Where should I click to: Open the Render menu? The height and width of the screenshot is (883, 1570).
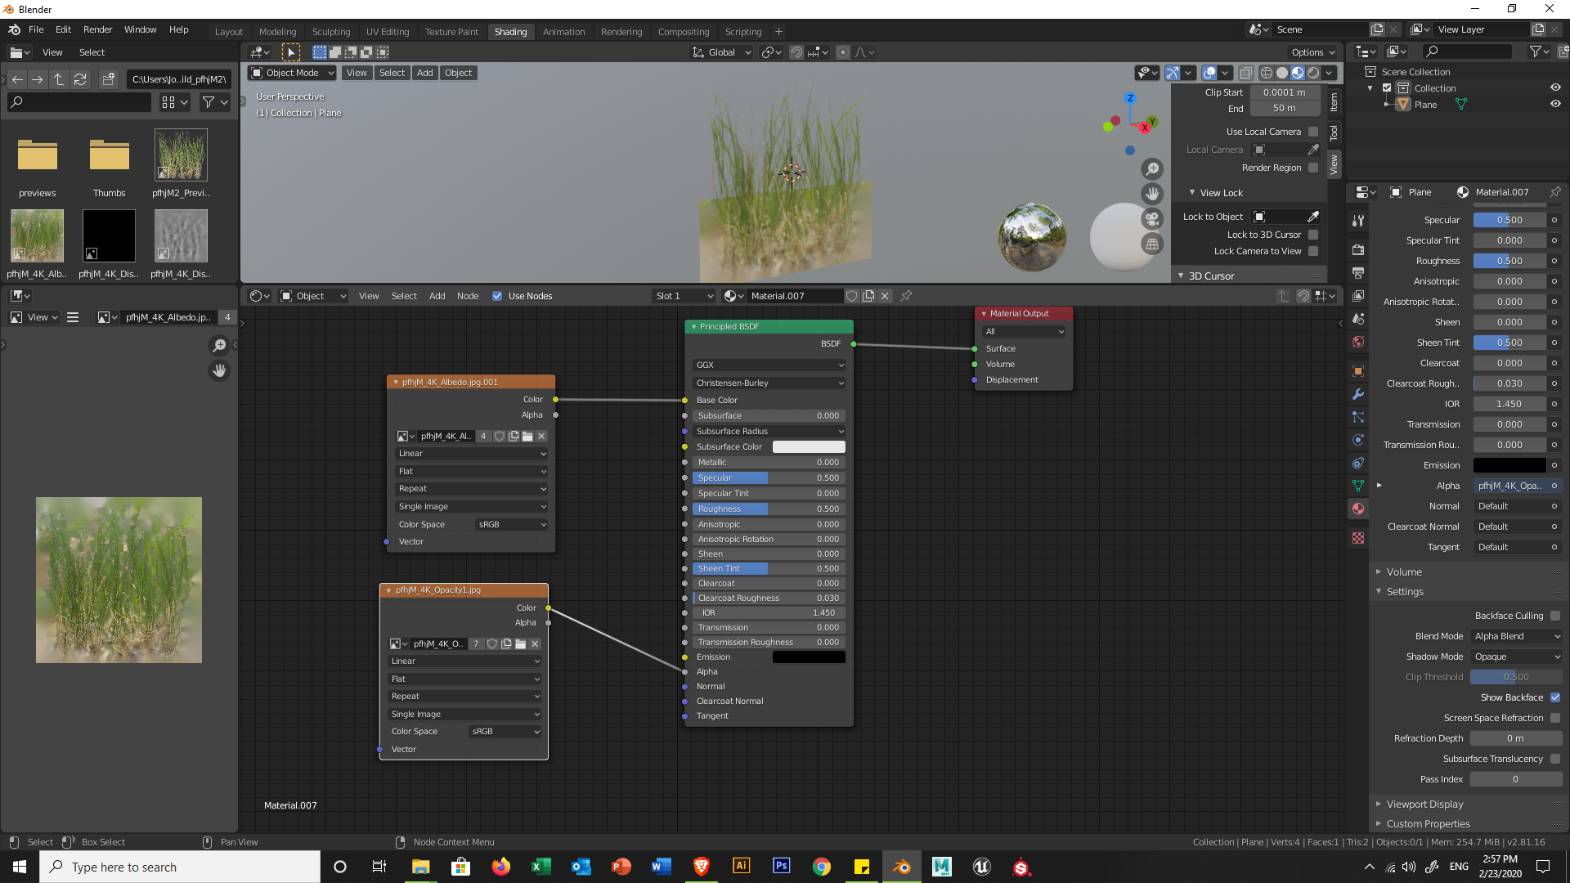(97, 29)
